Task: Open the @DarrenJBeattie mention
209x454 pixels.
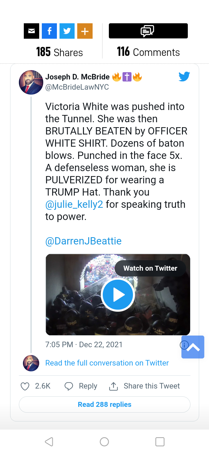Action: (x=83, y=241)
